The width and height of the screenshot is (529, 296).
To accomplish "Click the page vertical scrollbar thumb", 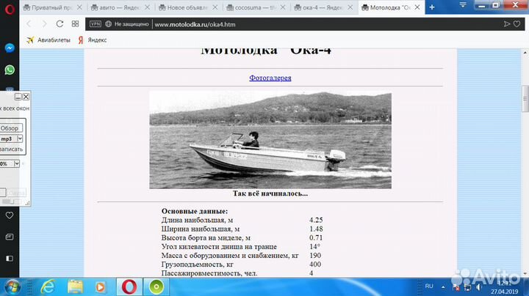I will pos(525,99).
